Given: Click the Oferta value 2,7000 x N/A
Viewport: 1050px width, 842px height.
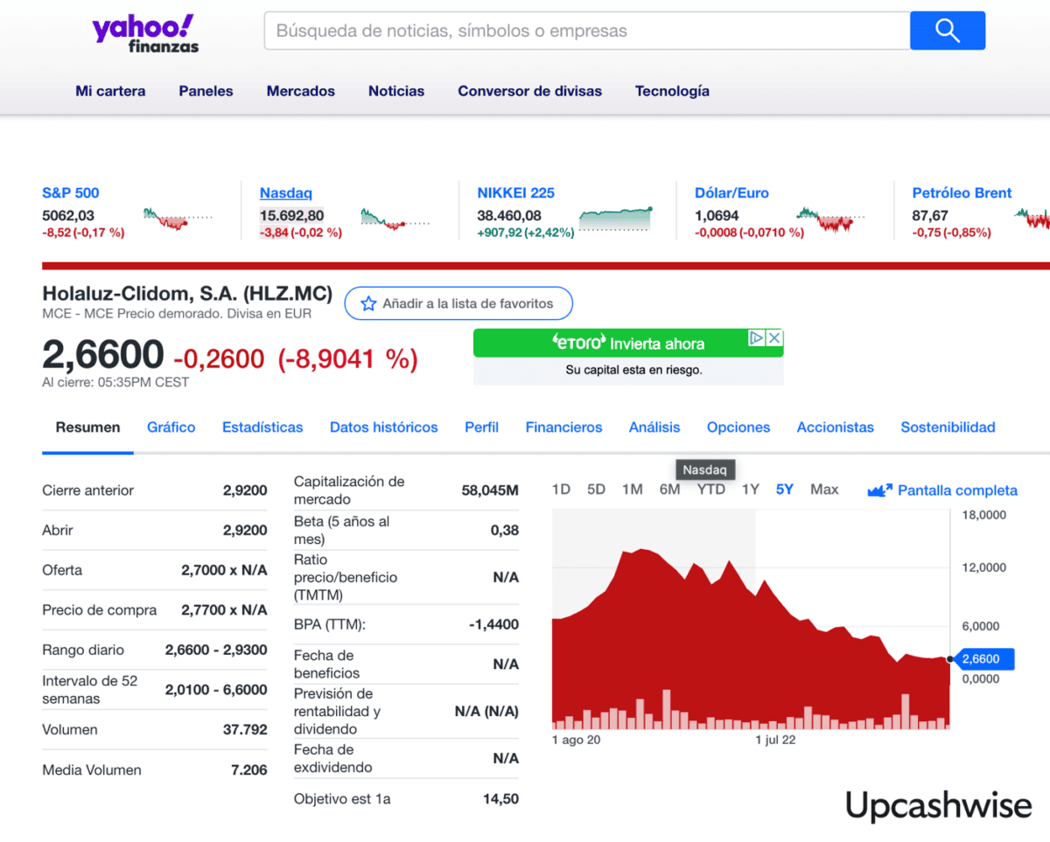Looking at the screenshot, I should 224,570.
